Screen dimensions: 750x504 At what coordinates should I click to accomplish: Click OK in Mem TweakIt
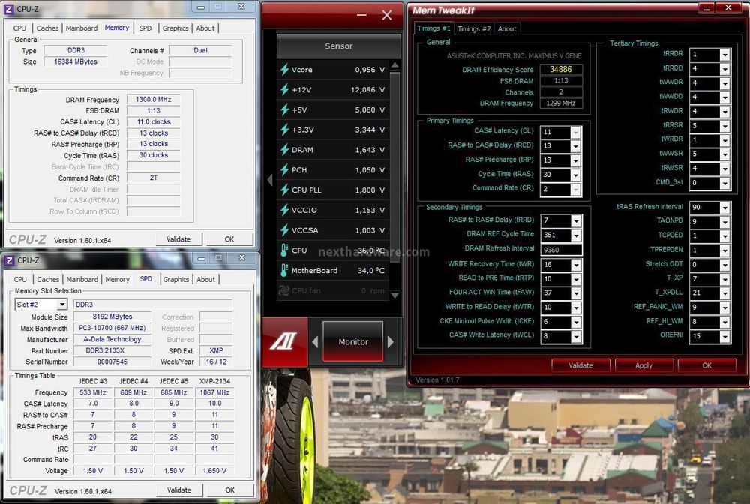point(707,365)
